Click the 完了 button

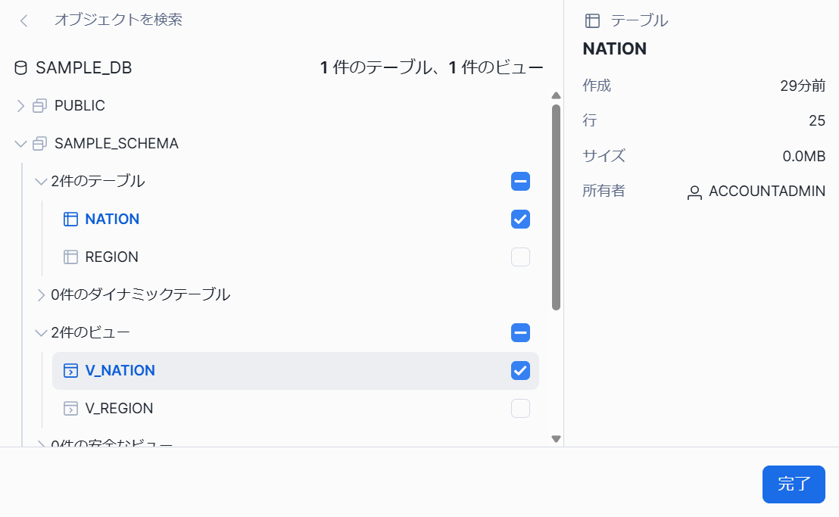point(794,484)
